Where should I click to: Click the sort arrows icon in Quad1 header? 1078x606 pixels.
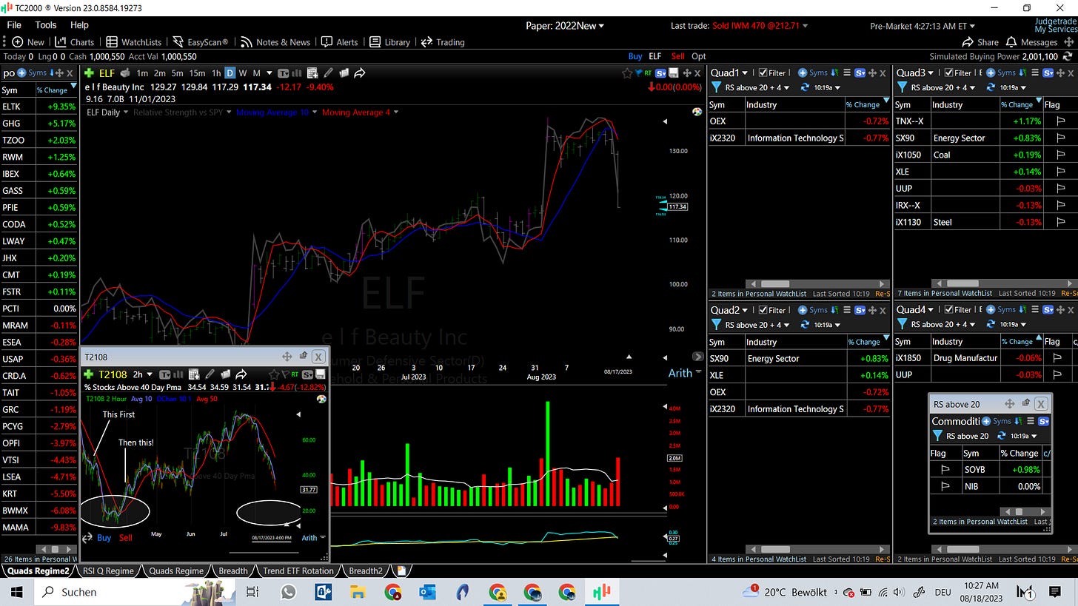tap(834, 73)
